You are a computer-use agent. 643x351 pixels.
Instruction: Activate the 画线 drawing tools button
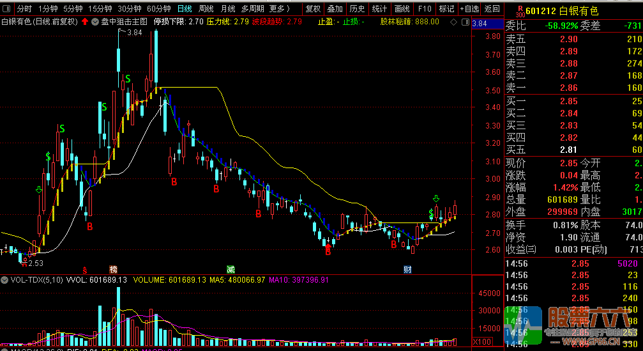pyautogui.click(x=402, y=8)
